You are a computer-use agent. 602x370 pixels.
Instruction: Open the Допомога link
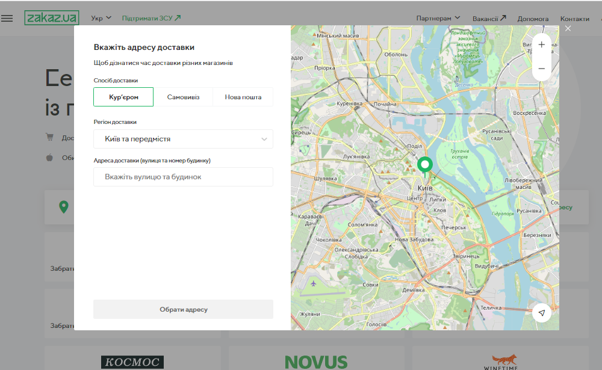click(533, 19)
